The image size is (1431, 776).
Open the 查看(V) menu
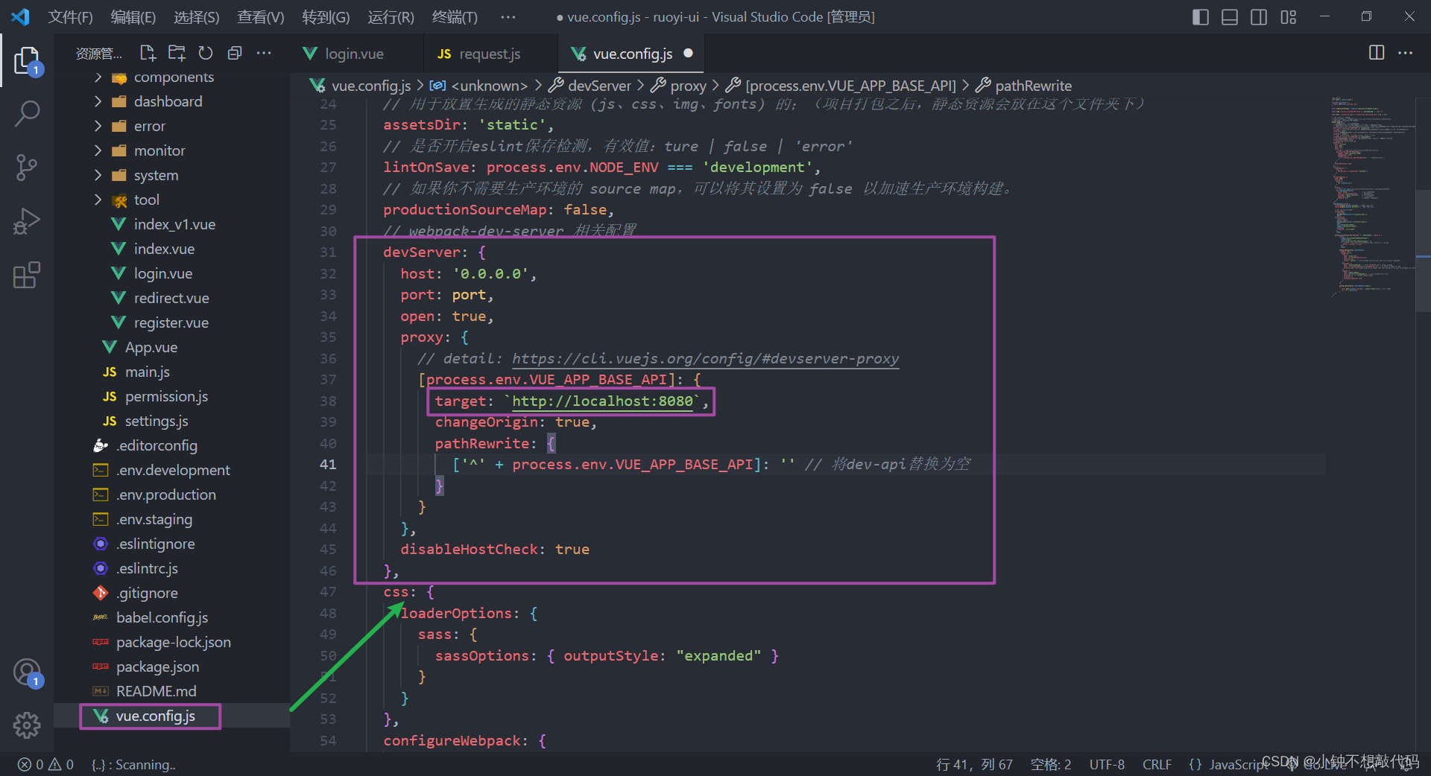(x=261, y=16)
